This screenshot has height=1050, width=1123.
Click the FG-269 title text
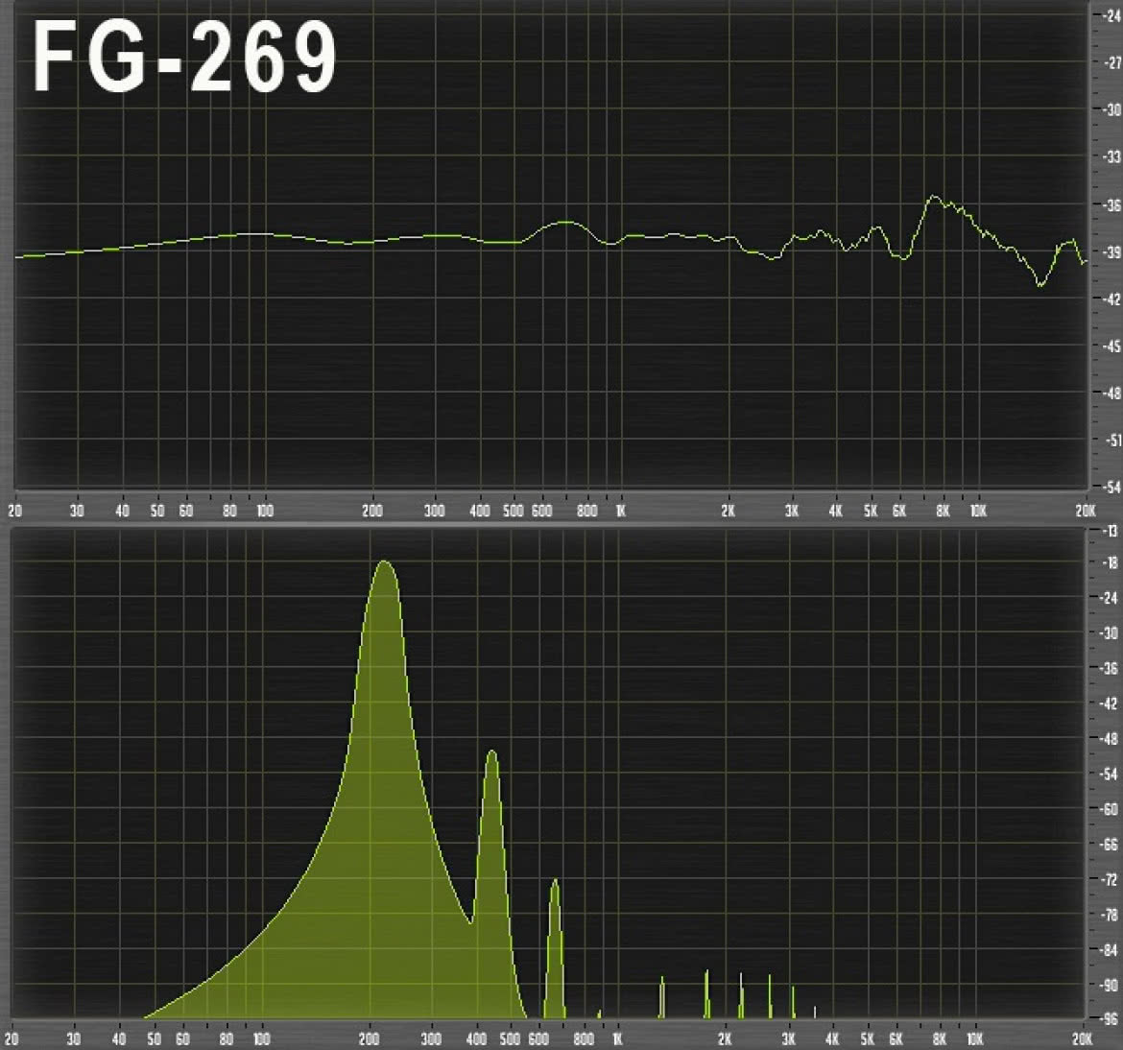pos(185,58)
